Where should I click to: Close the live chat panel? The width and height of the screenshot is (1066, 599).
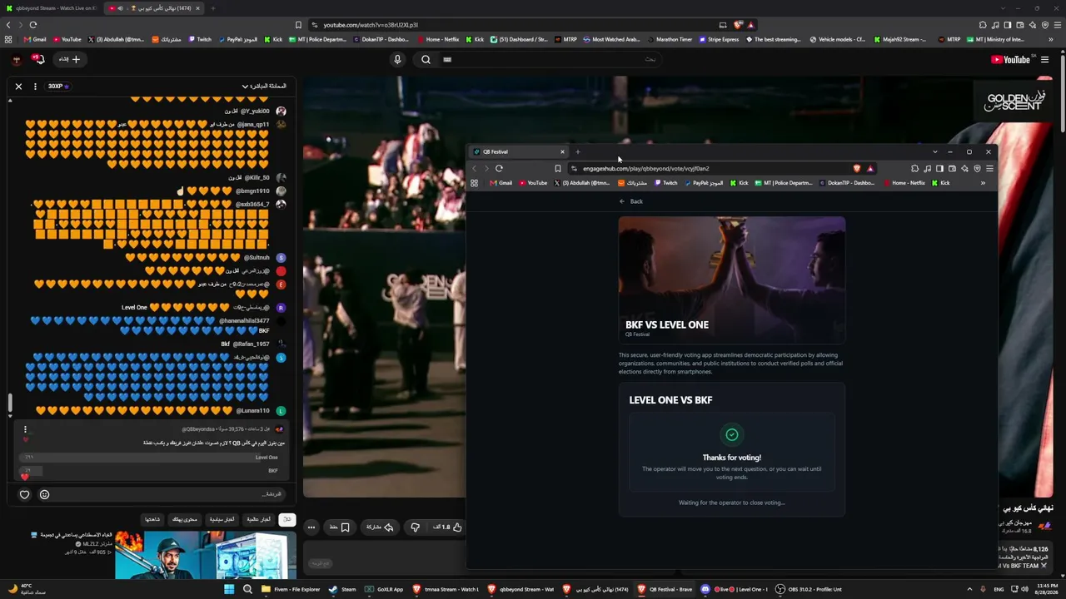(18, 86)
